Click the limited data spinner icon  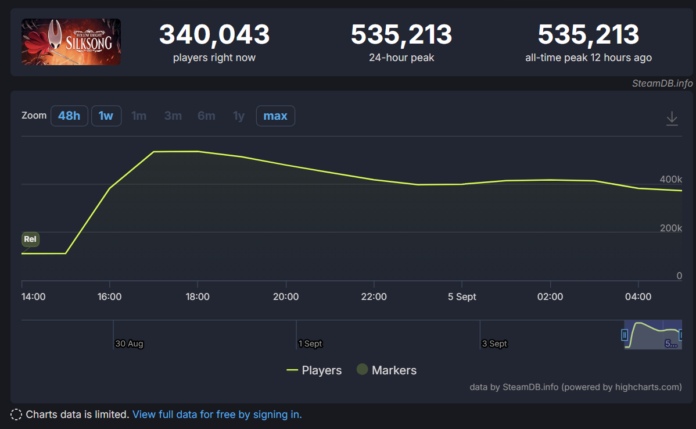(16, 414)
